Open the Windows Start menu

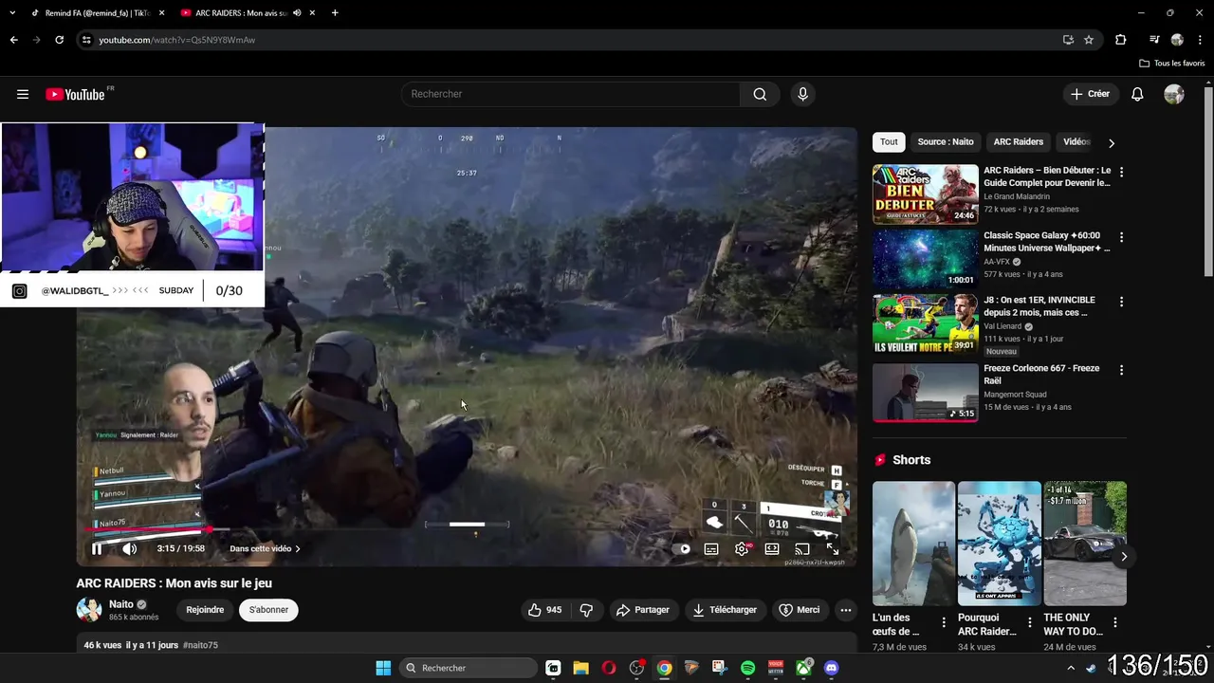coord(383,668)
